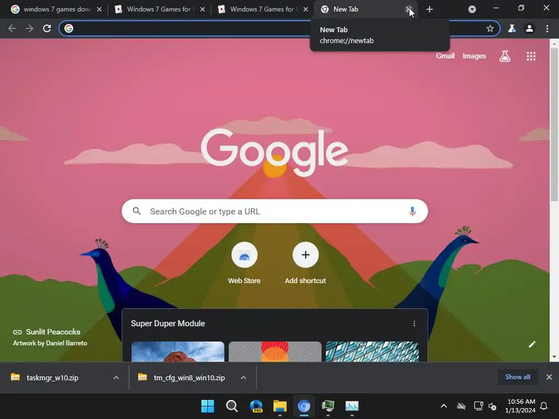
Task: Click the Google logo
Action: click(x=275, y=152)
